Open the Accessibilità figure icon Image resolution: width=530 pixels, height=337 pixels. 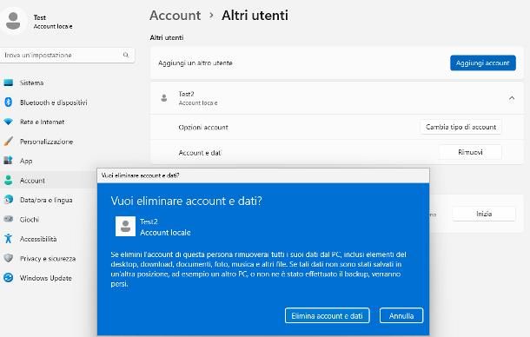click(8, 239)
